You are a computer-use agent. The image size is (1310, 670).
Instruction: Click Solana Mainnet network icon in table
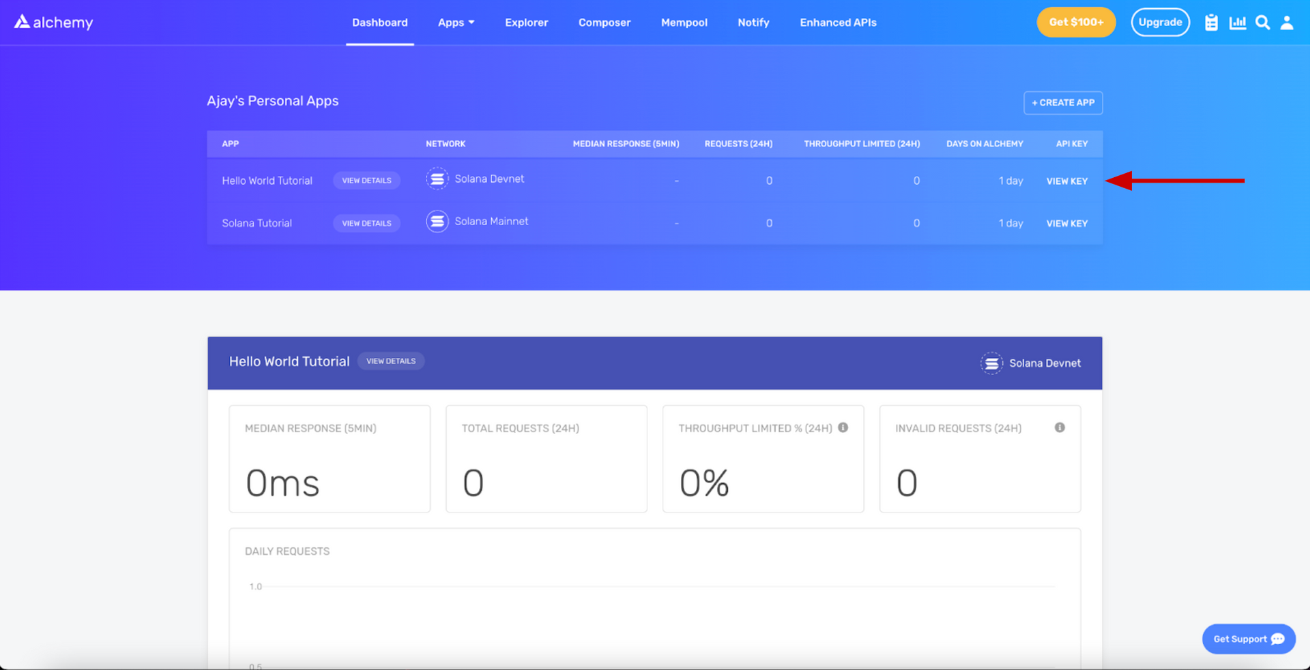tap(437, 222)
